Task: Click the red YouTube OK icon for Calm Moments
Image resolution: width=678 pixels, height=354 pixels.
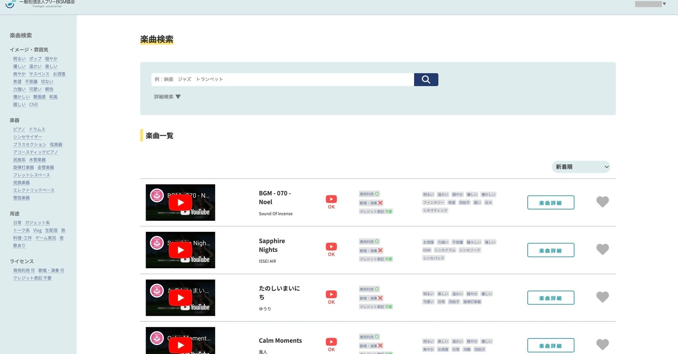Action: 331,342
